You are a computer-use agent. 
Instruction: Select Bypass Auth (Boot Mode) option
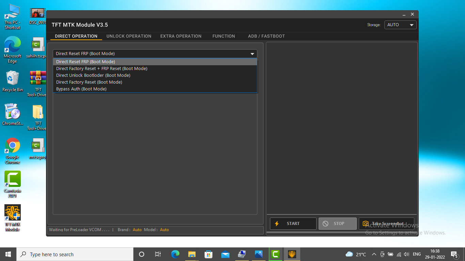click(155, 89)
